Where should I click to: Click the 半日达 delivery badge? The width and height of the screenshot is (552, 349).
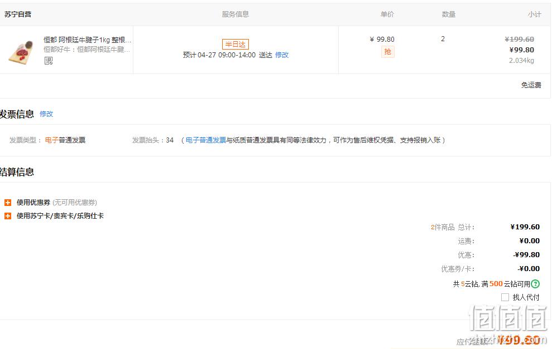[x=236, y=44]
